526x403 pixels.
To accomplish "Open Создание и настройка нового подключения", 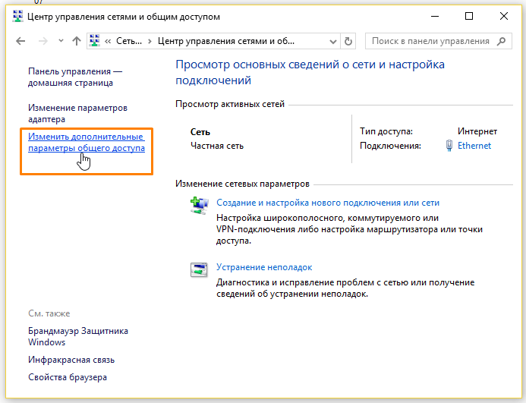I will click(328, 203).
